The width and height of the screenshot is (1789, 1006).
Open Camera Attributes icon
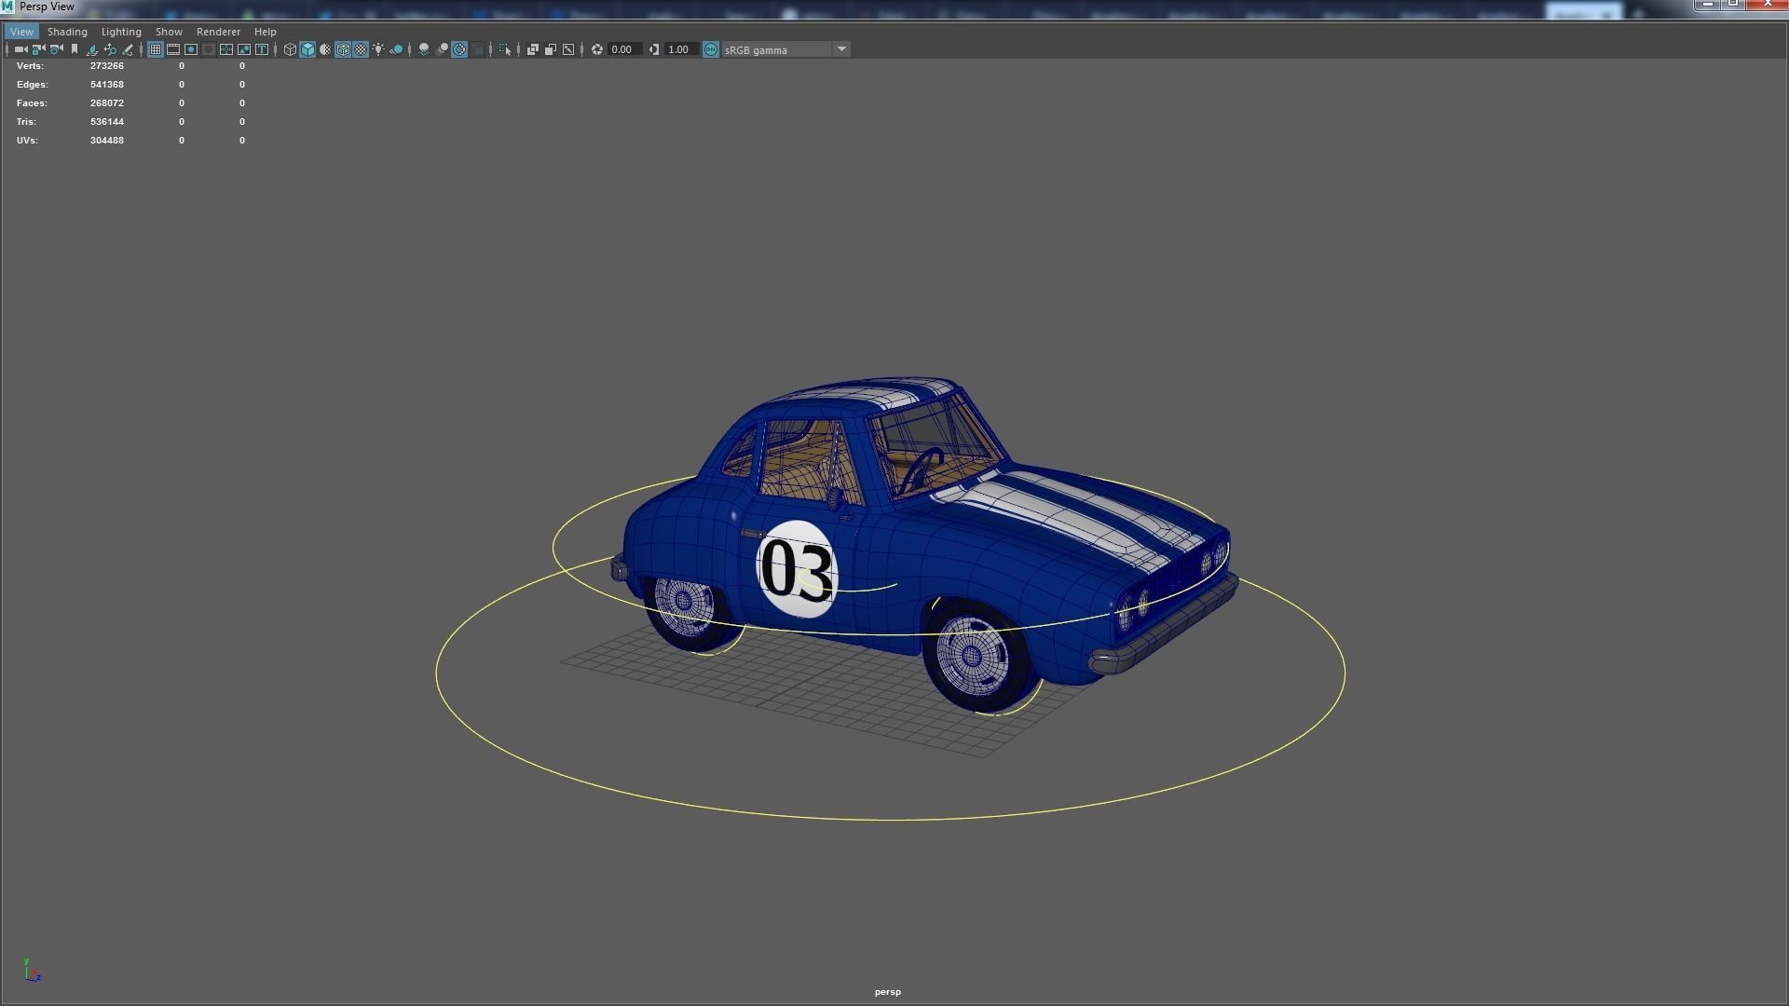tap(57, 49)
